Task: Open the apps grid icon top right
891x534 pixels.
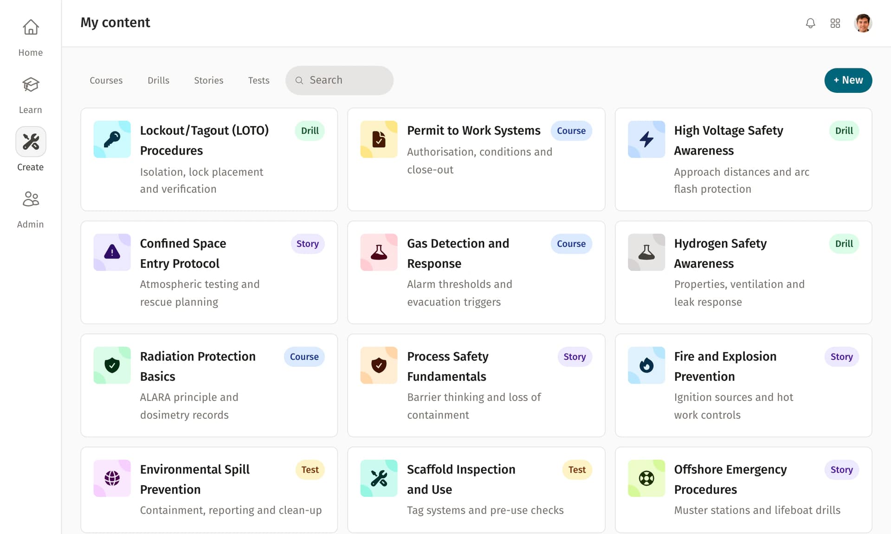Action: [835, 23]
